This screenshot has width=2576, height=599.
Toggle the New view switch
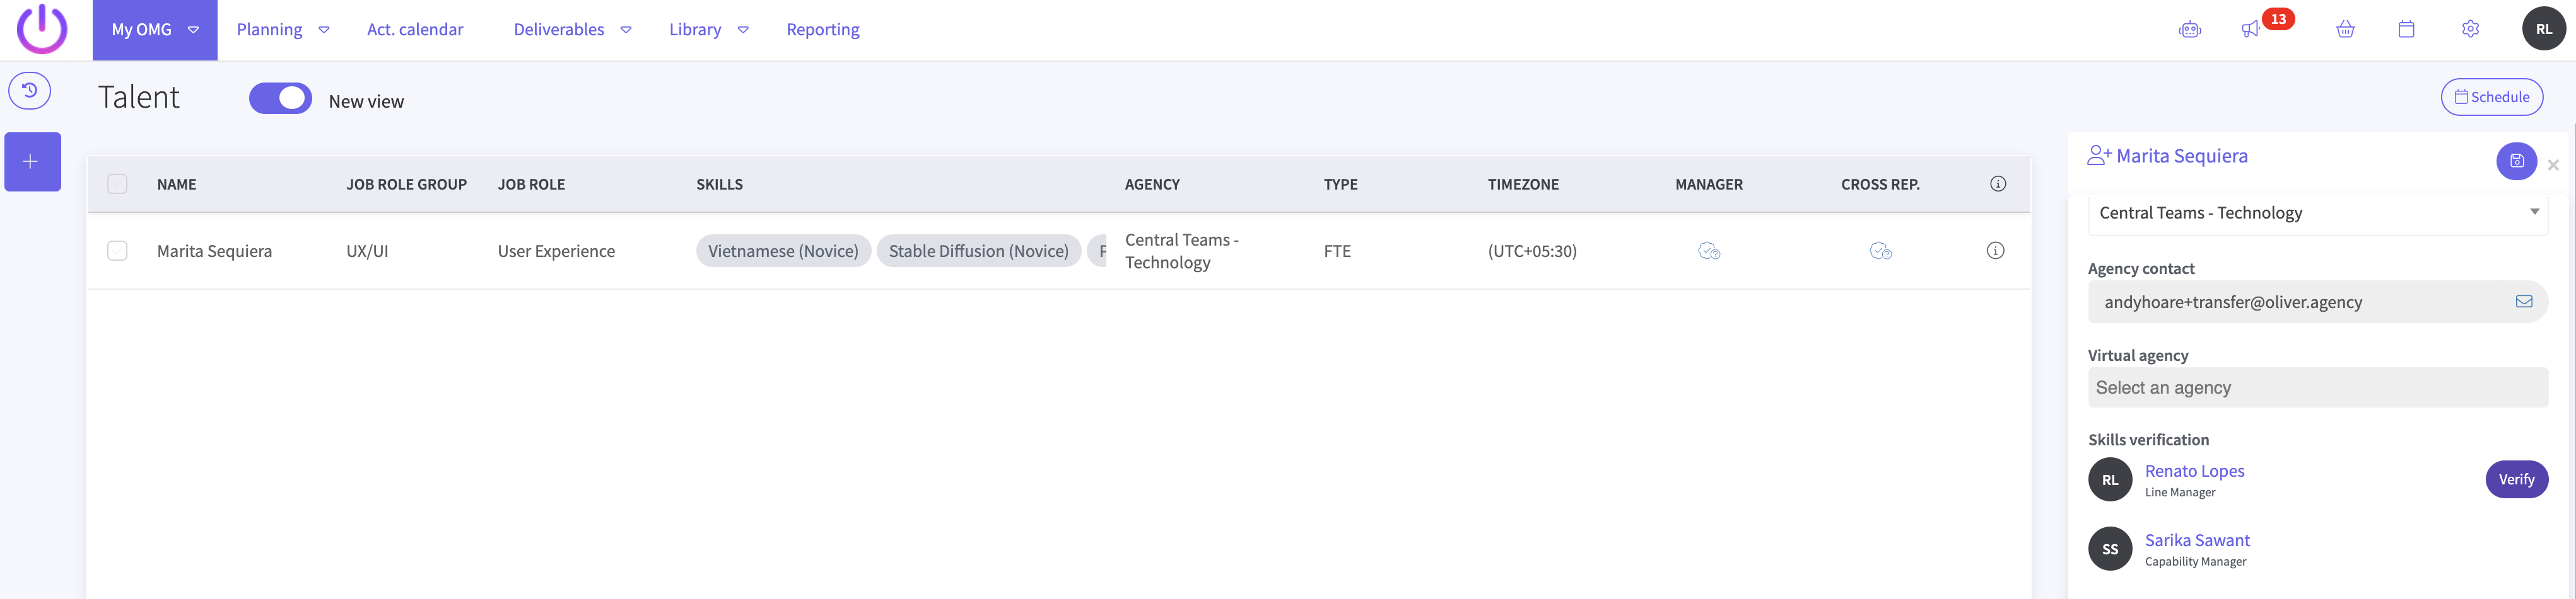(280, 99)
